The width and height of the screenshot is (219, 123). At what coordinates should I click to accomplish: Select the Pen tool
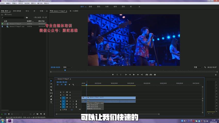point(51,96)
